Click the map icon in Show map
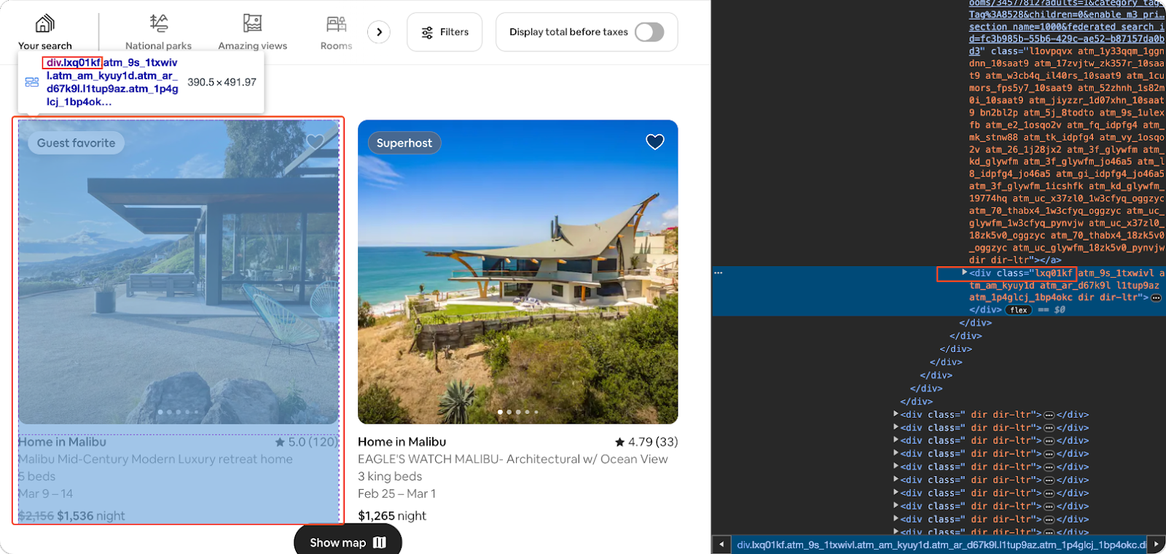1166x554 pixels. click(380, 542)
